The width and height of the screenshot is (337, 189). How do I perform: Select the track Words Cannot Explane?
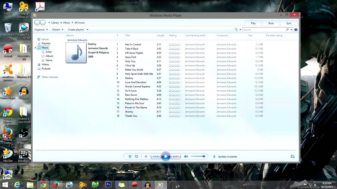tap(137, 86)
